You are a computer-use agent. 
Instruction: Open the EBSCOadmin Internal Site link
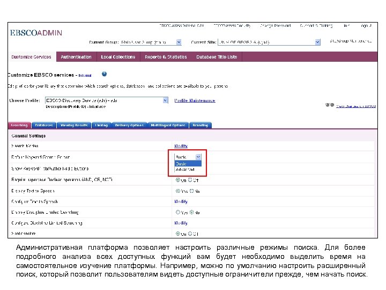[182, 26]
